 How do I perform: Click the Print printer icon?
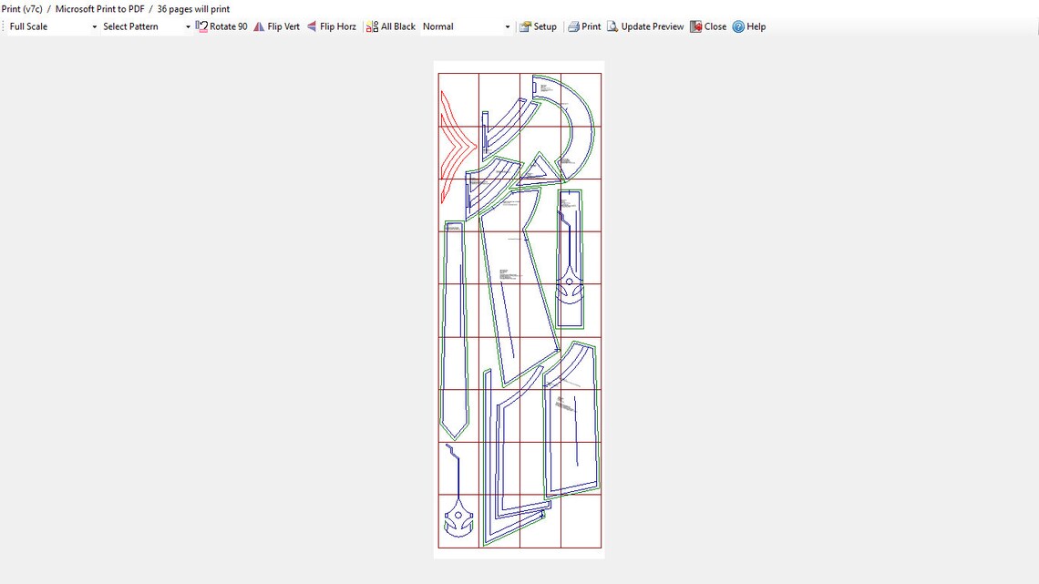pyautogui.click(x=573, y=26)
